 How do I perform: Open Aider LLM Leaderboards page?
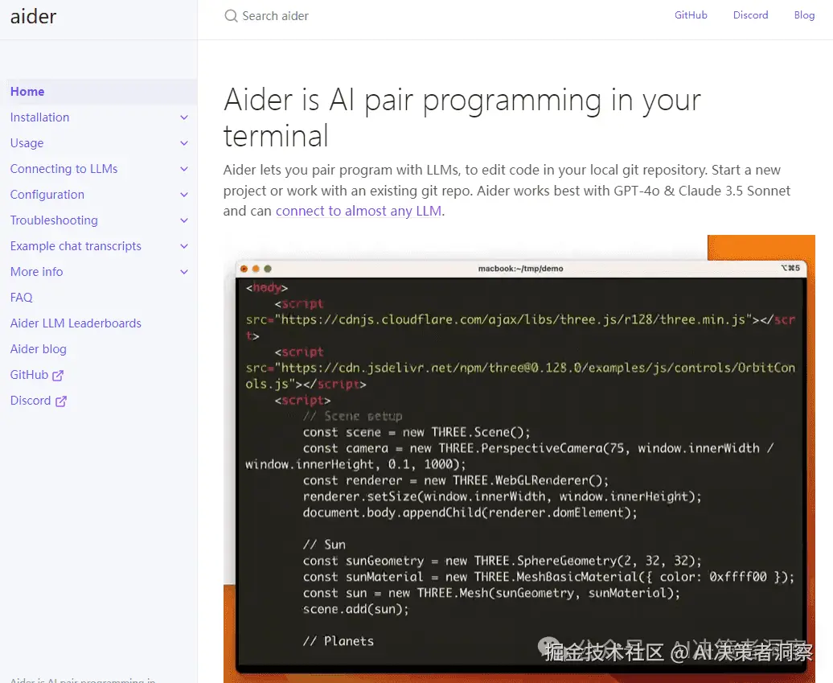point(76,323)
